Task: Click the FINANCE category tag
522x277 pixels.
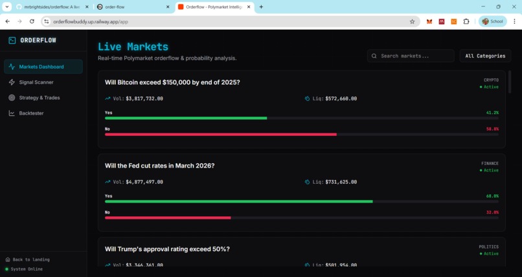Action: [490, 164]
